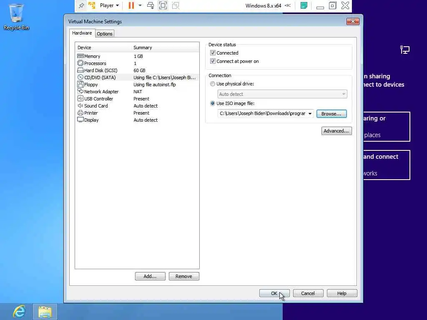The width and height of the screenshot is (427, 320).
Task: Select Floppy device row
Action: coord(137,85)
